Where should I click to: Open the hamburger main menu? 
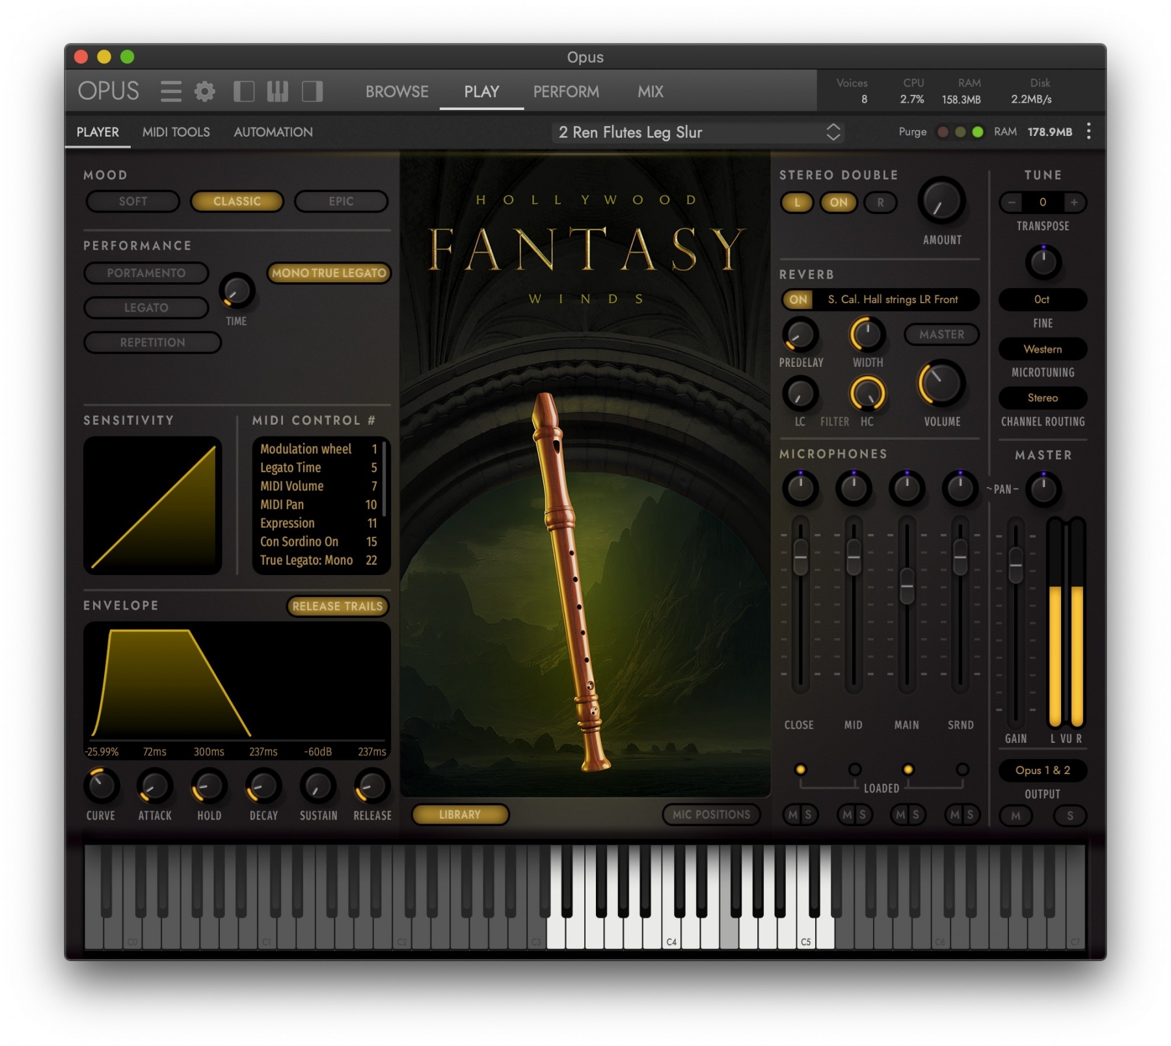(x=171, y=91)
